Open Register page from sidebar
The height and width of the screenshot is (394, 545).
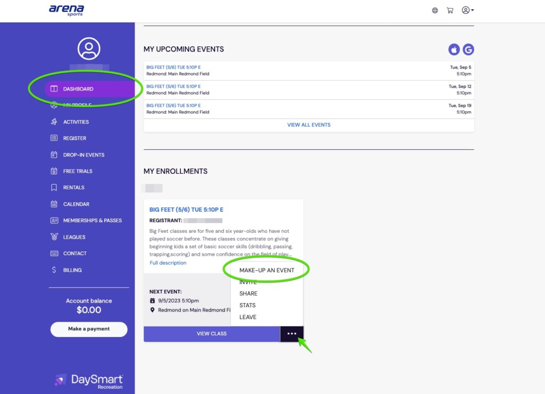pyautogui.click(x=75, y=138)
